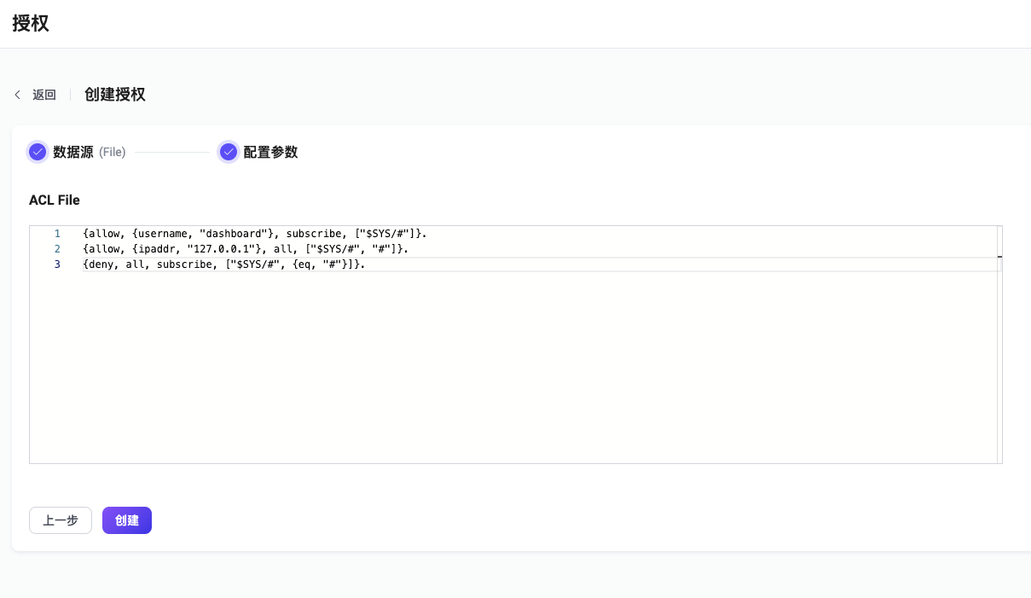The height and width of the screenshot is (598, 1031).
Task: Click the 授权 title at the top
Action: 31,23
